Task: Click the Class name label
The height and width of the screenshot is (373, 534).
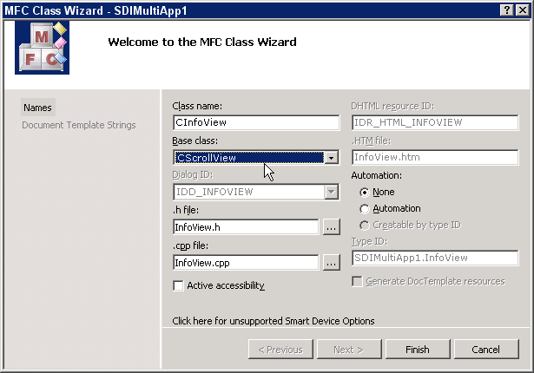Action: pyautogui.click(x=197, y=106)
